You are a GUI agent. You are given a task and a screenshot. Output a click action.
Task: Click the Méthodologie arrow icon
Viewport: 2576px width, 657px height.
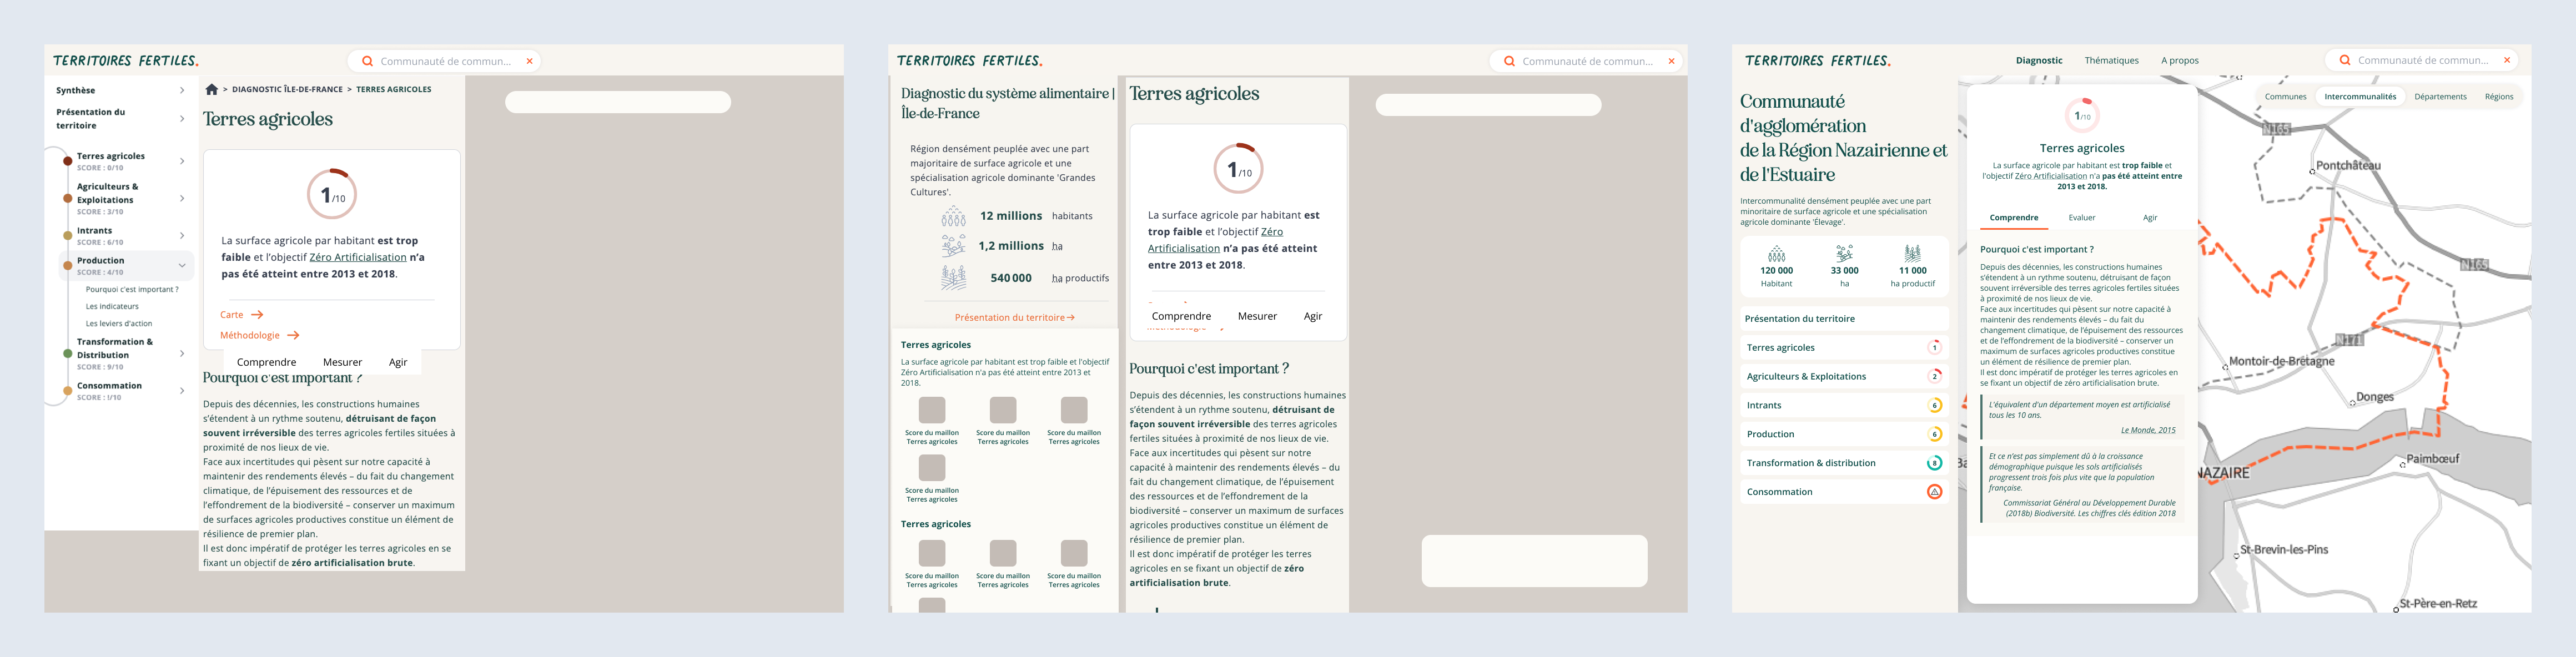point(293,335)
